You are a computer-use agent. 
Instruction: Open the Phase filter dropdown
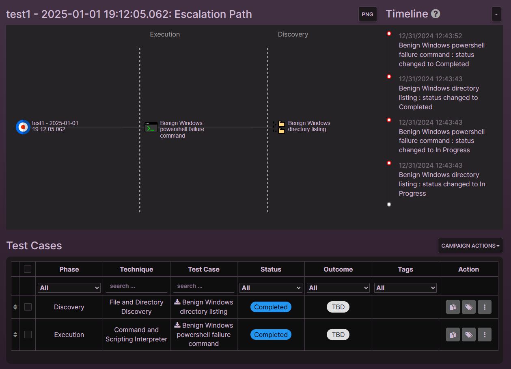pyautogui.click(x=69, y=288)
